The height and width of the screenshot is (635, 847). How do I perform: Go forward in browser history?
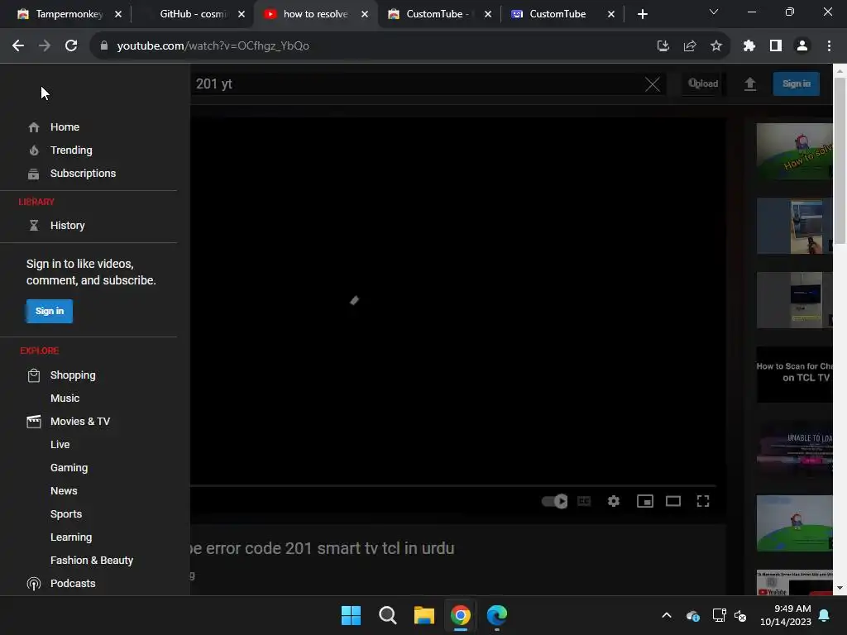(x=45, y=46)
